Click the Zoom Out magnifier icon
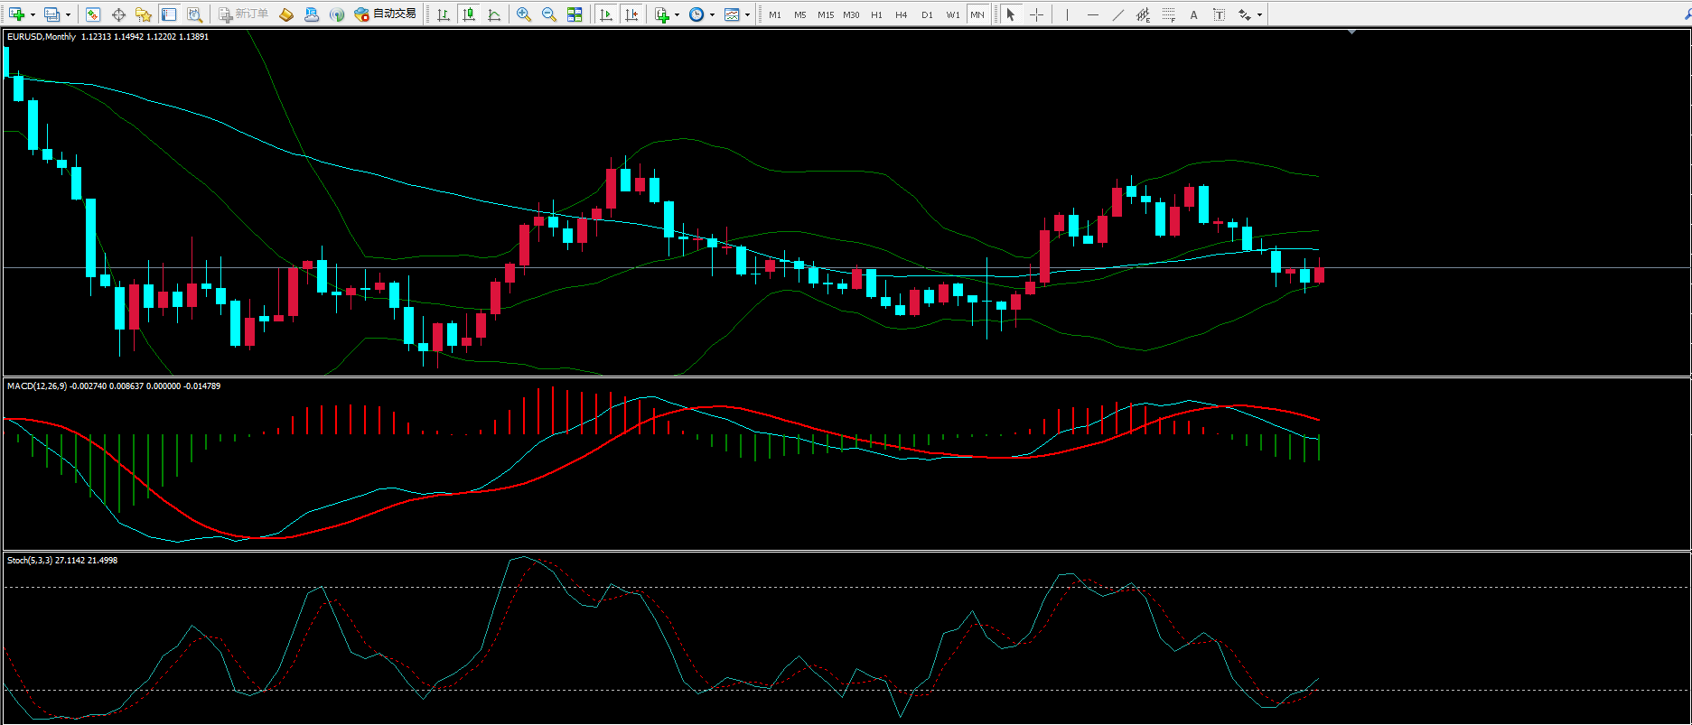The image size is (1692, 725). click(548, 14)
